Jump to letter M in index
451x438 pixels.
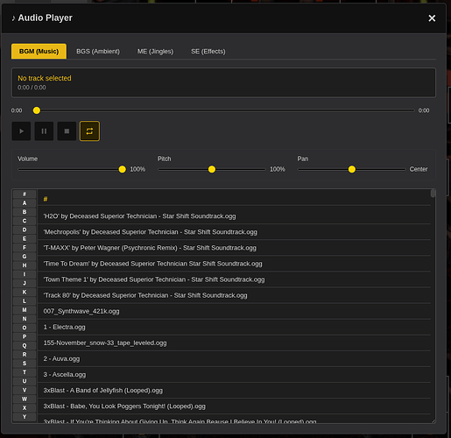pos(25,310)
